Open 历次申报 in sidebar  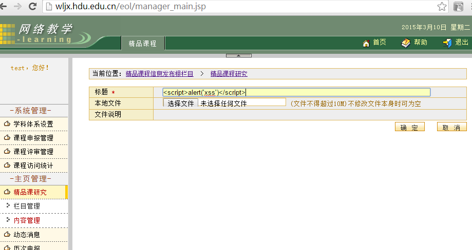pyautogui.click(x=27, y=247)
